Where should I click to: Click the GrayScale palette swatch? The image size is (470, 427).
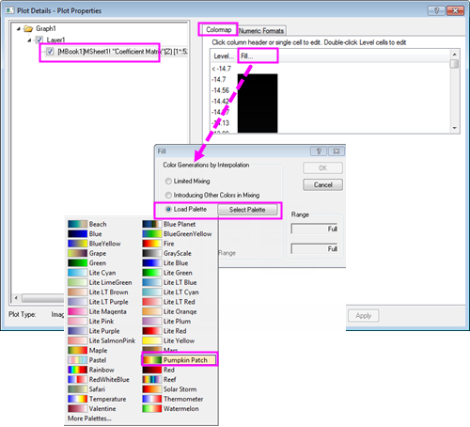point(152,253)
